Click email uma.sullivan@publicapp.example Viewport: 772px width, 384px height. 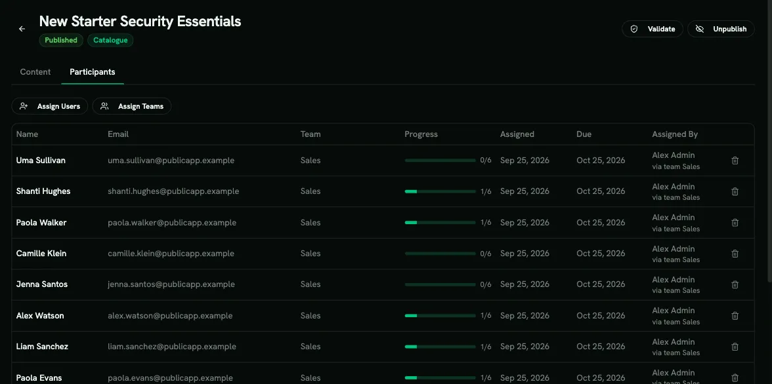[x=171, y=161]
